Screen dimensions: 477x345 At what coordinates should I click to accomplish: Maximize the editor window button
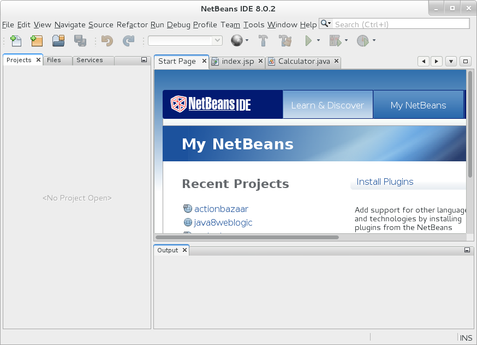(466, 62)
